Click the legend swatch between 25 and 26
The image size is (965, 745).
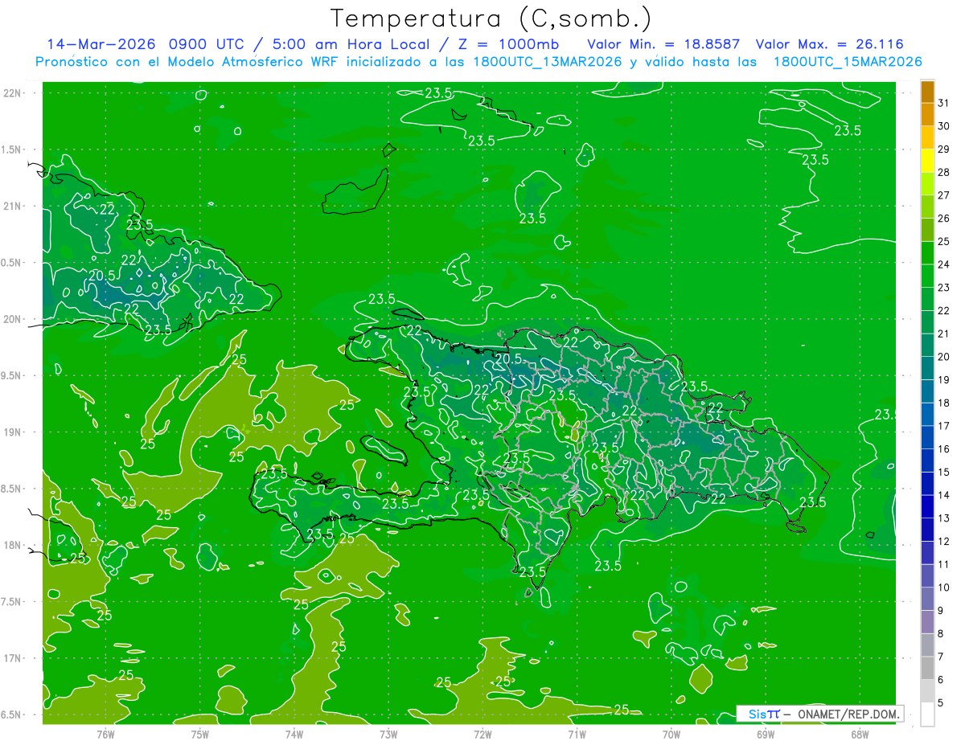point(927,230)
